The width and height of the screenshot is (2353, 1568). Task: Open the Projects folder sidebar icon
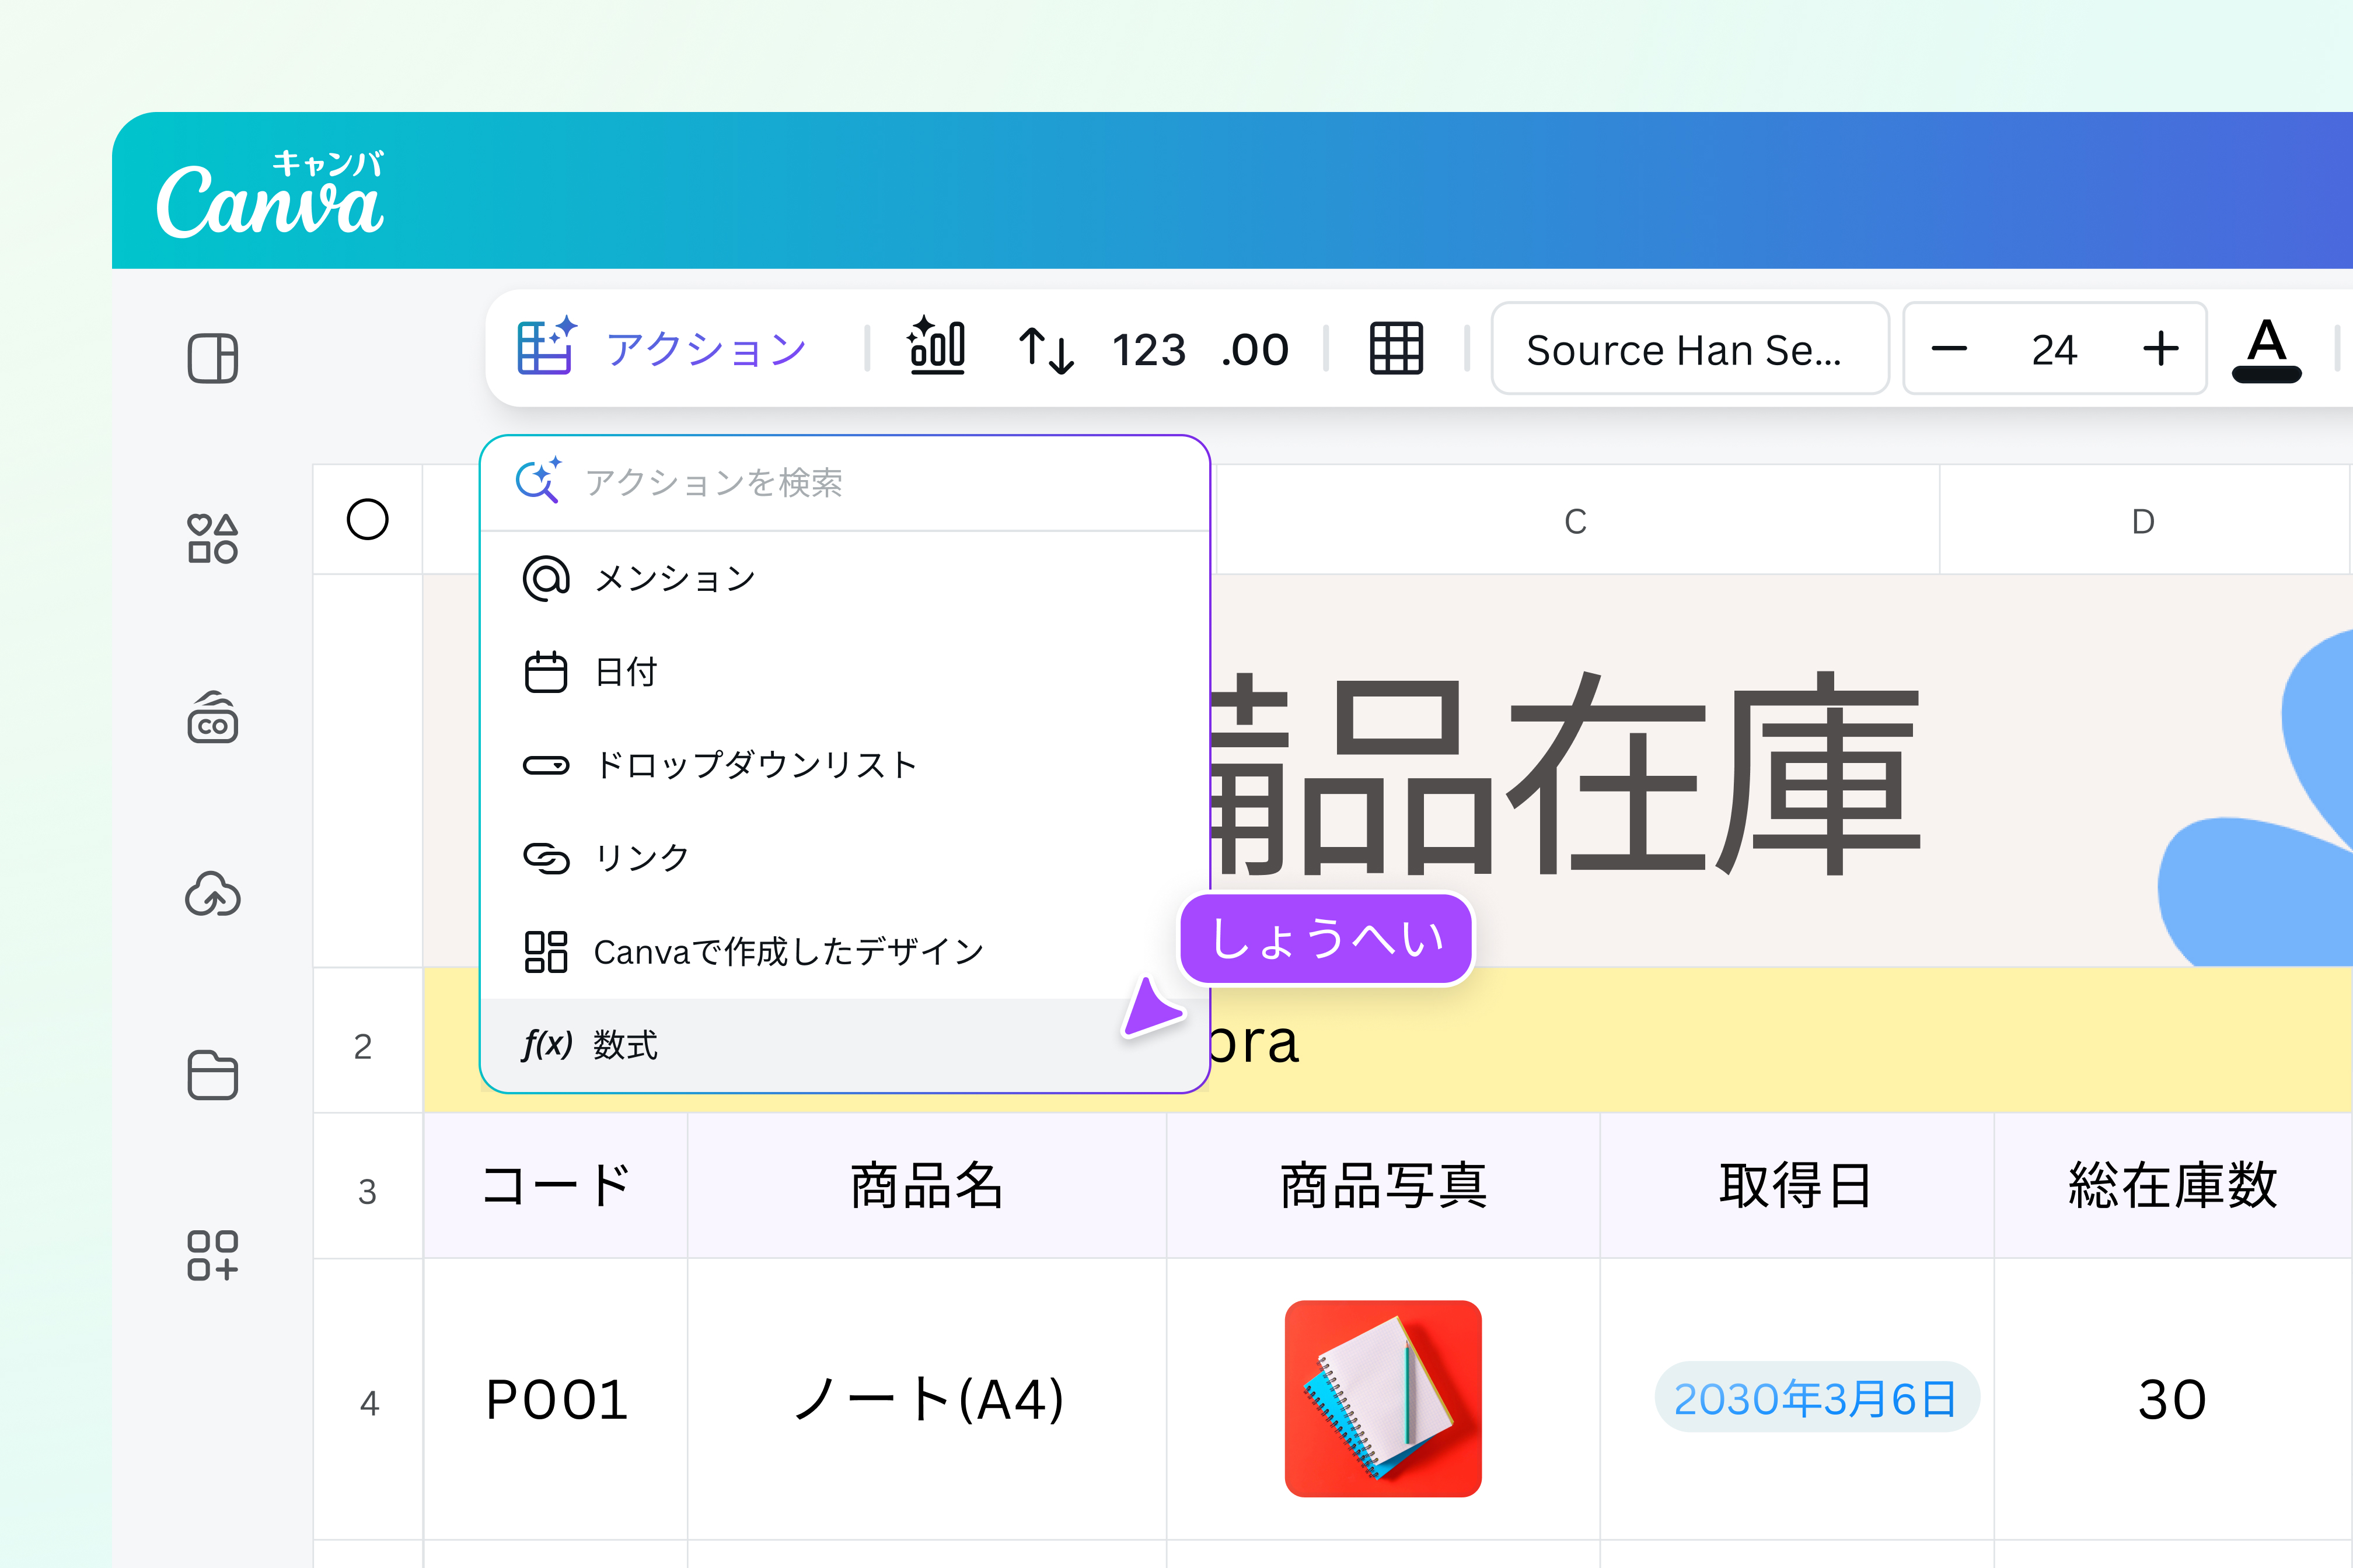(212, 1075)
